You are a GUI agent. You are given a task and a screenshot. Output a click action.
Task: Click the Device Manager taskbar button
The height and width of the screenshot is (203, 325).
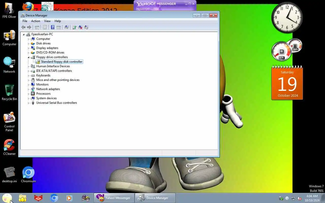coord(155,198)
